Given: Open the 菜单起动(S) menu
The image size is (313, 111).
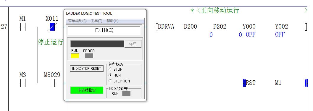Looking at the screenshot, I should (x=77, y=21).
